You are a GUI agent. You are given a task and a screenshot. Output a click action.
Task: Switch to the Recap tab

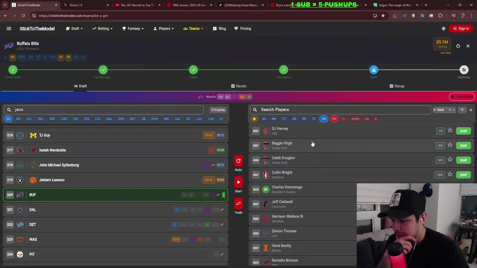pos(397,86)
